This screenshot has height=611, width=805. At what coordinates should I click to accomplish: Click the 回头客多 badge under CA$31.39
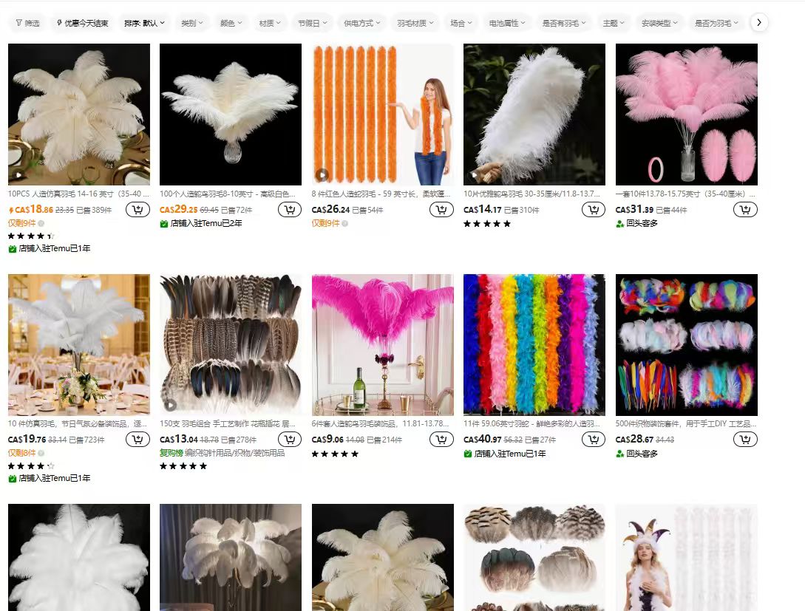pyautogui.click(x=636, y=223)
